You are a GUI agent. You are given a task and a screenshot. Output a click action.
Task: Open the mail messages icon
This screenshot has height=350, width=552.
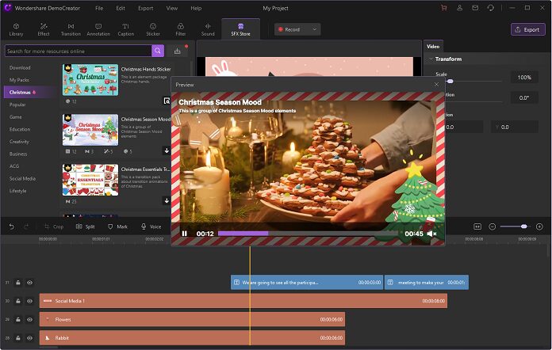[x=475, y=8]
